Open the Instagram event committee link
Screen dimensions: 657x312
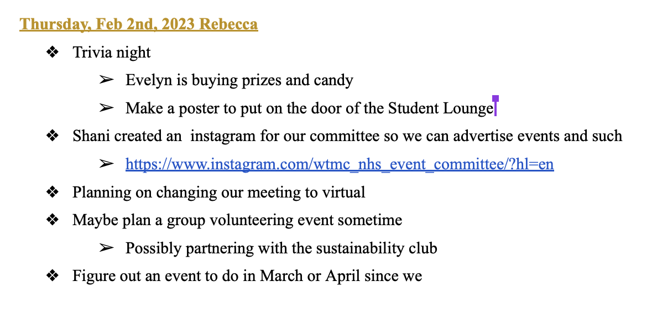340,164
